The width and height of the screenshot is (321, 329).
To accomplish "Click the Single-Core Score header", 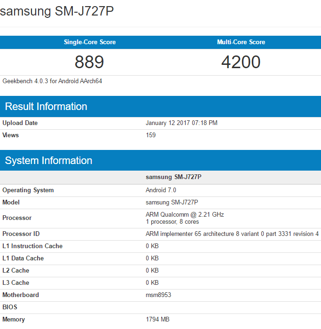I will (90, 42).
